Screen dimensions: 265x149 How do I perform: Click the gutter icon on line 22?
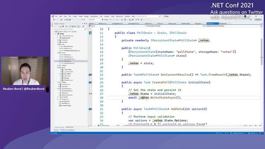click(x=90, y=74)
